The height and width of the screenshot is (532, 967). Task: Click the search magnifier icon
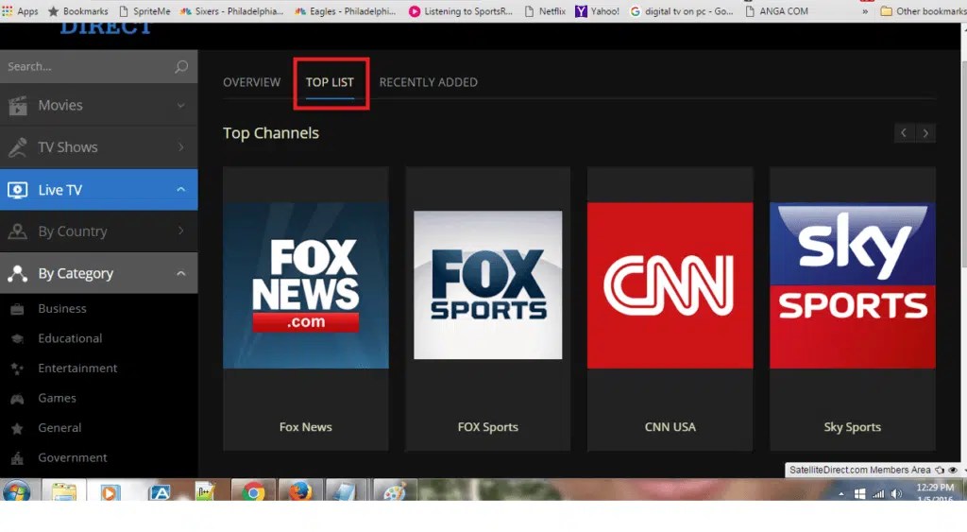(180, 67)
